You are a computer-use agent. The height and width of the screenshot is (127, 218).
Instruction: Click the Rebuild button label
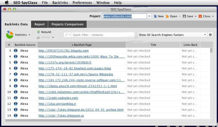point(46,32)
